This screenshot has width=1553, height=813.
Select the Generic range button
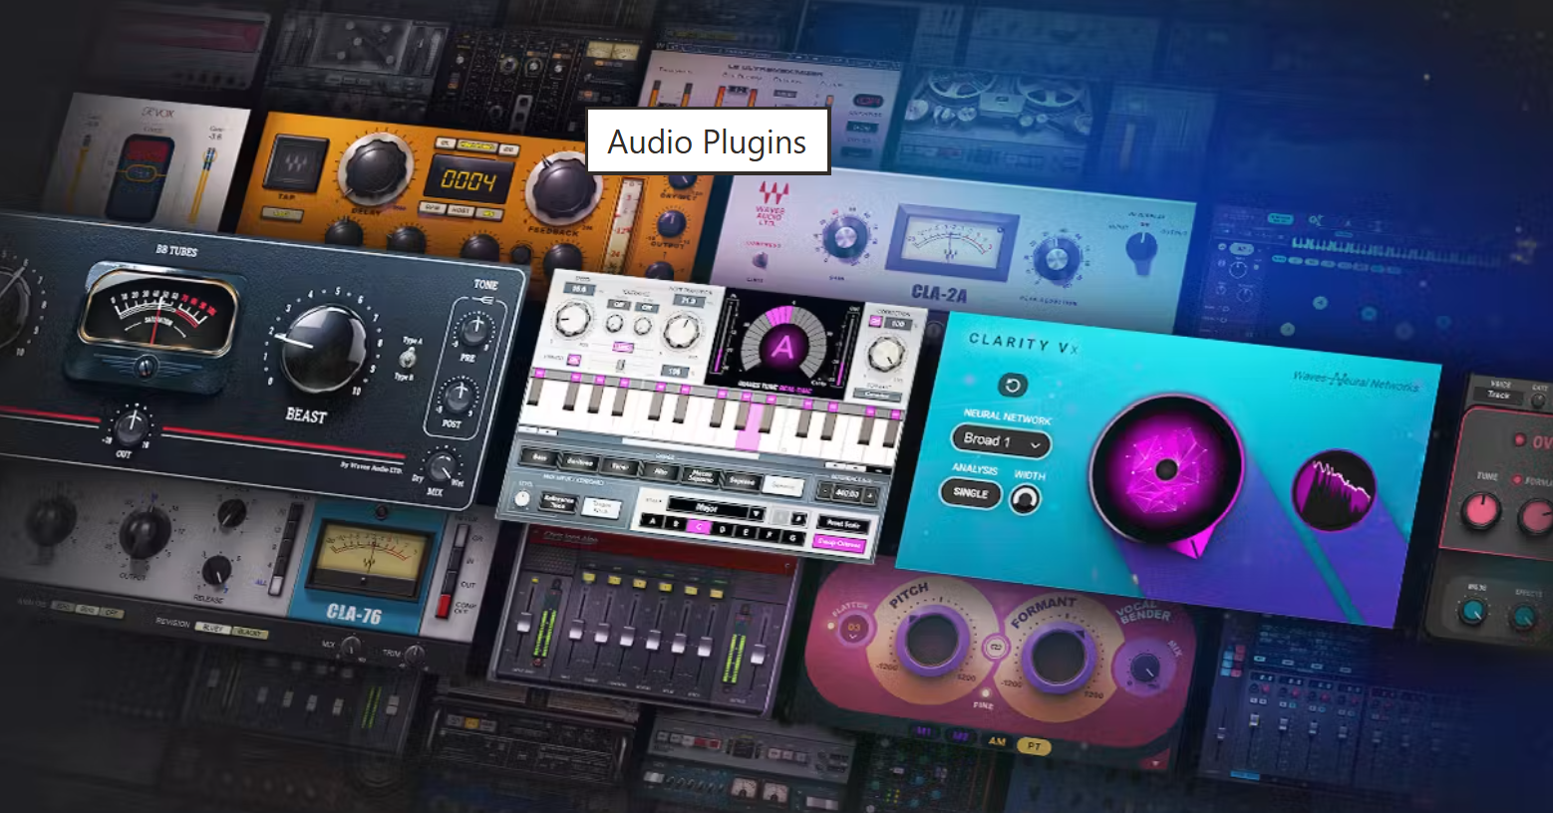click(x=783, y=486)
